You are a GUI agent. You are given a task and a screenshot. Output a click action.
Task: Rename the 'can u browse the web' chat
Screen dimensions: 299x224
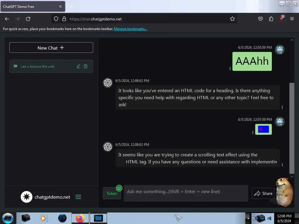click(78, 66)
